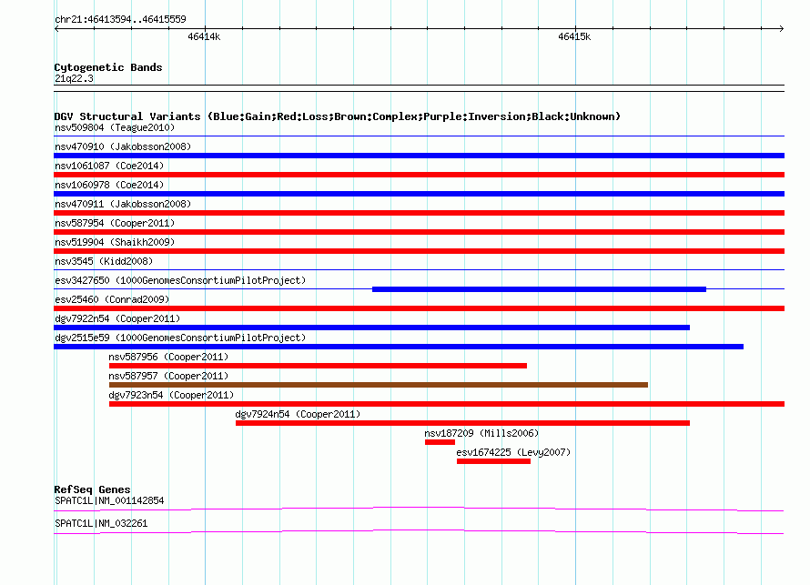Click the SPATC1L|NM_032261 gene label
Image resolution: width=810 pixels, height=585 pixels.
click(101, 523)
